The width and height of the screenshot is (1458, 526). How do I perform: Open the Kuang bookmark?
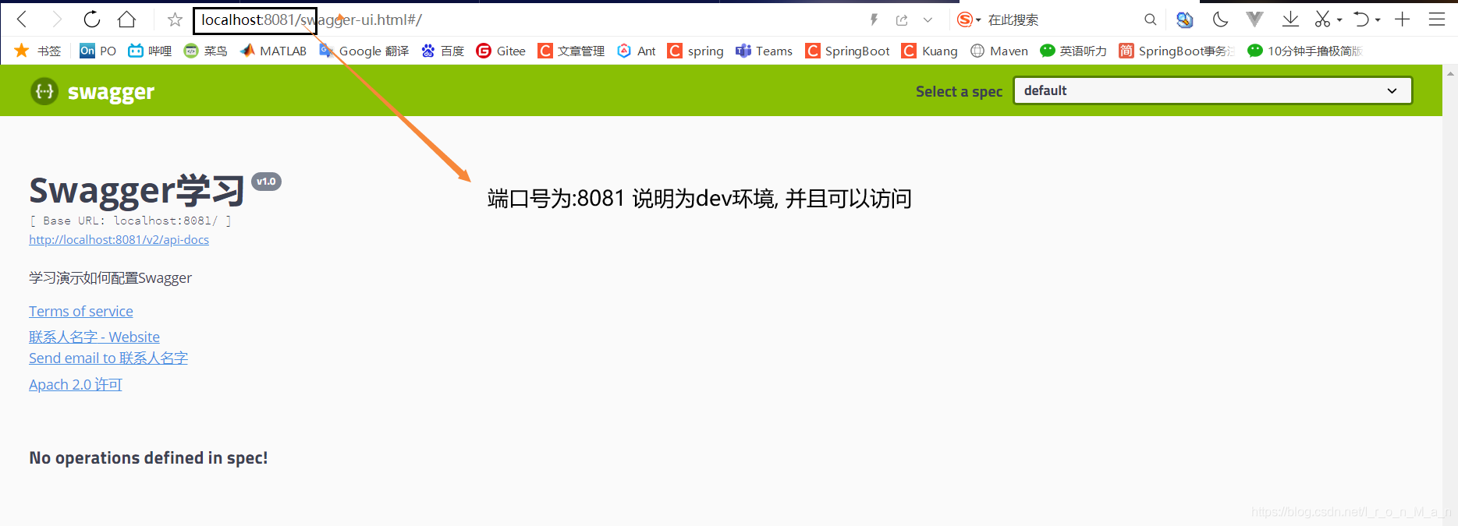coord(929,51)
